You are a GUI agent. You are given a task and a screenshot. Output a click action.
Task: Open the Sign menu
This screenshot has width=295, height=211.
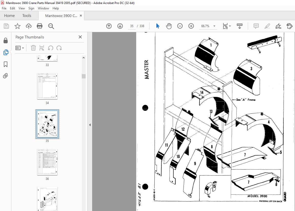pyautogui.click(x=31, y=8)
